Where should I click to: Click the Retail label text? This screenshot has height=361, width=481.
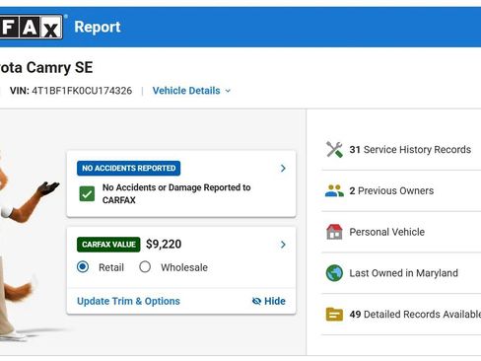point(111,267)
